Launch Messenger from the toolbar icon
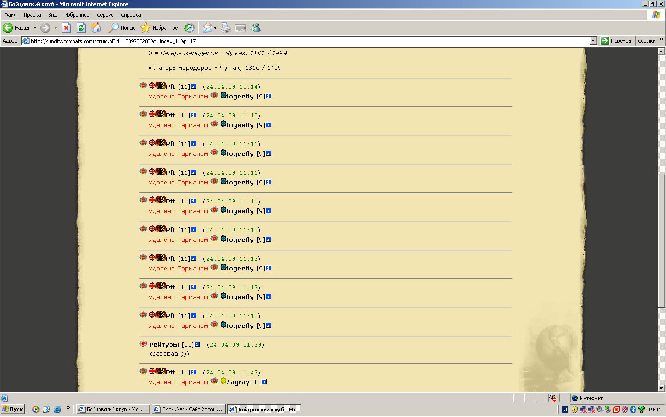 [x=255, y=28]
